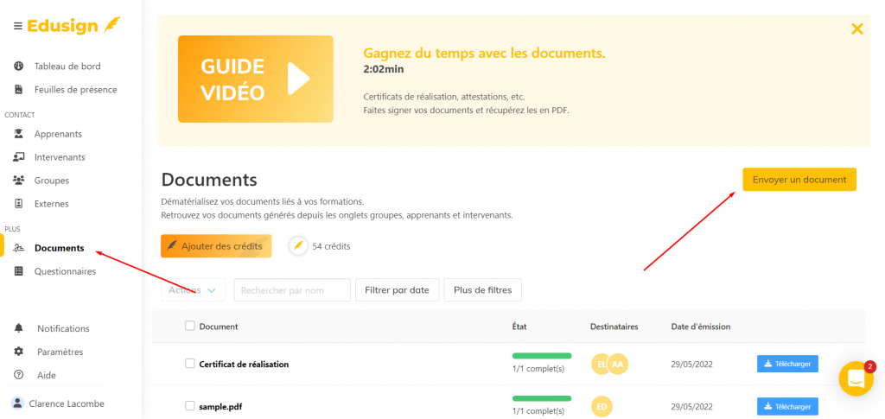Screen dimensions: 885x419
Task: Open Paramètres settings entry
Action: (60, 352)
